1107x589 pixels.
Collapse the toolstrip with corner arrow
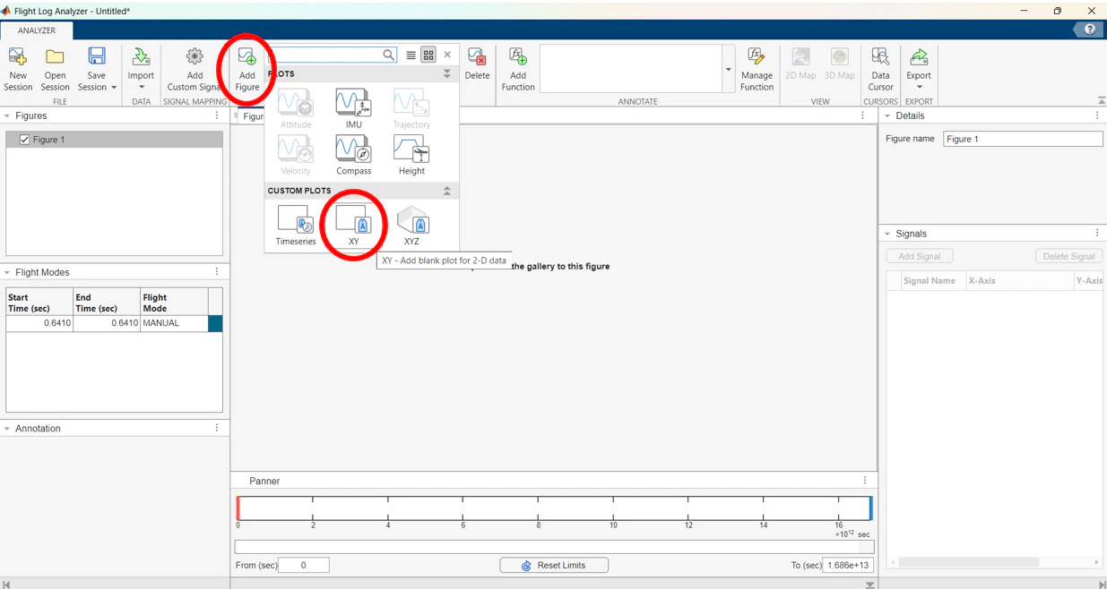1101,101
